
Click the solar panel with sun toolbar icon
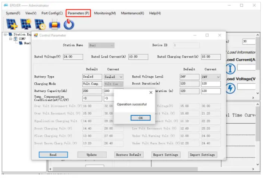pyautogui.click(x=26, y=24)
